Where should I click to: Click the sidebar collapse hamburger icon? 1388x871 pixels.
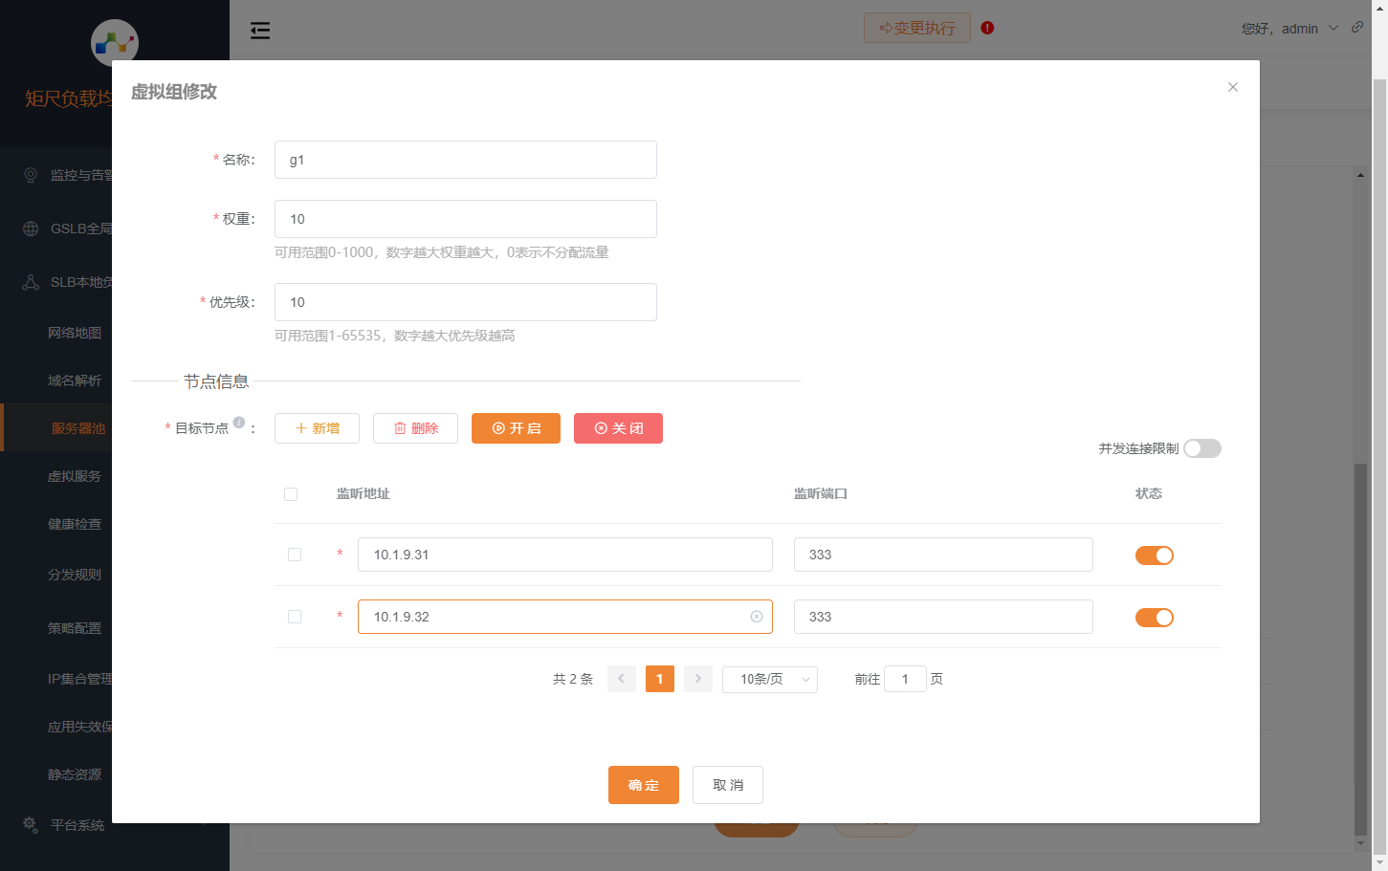(260, 31)
